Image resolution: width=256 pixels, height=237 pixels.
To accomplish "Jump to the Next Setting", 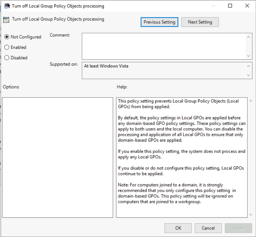I will point(200,22).
